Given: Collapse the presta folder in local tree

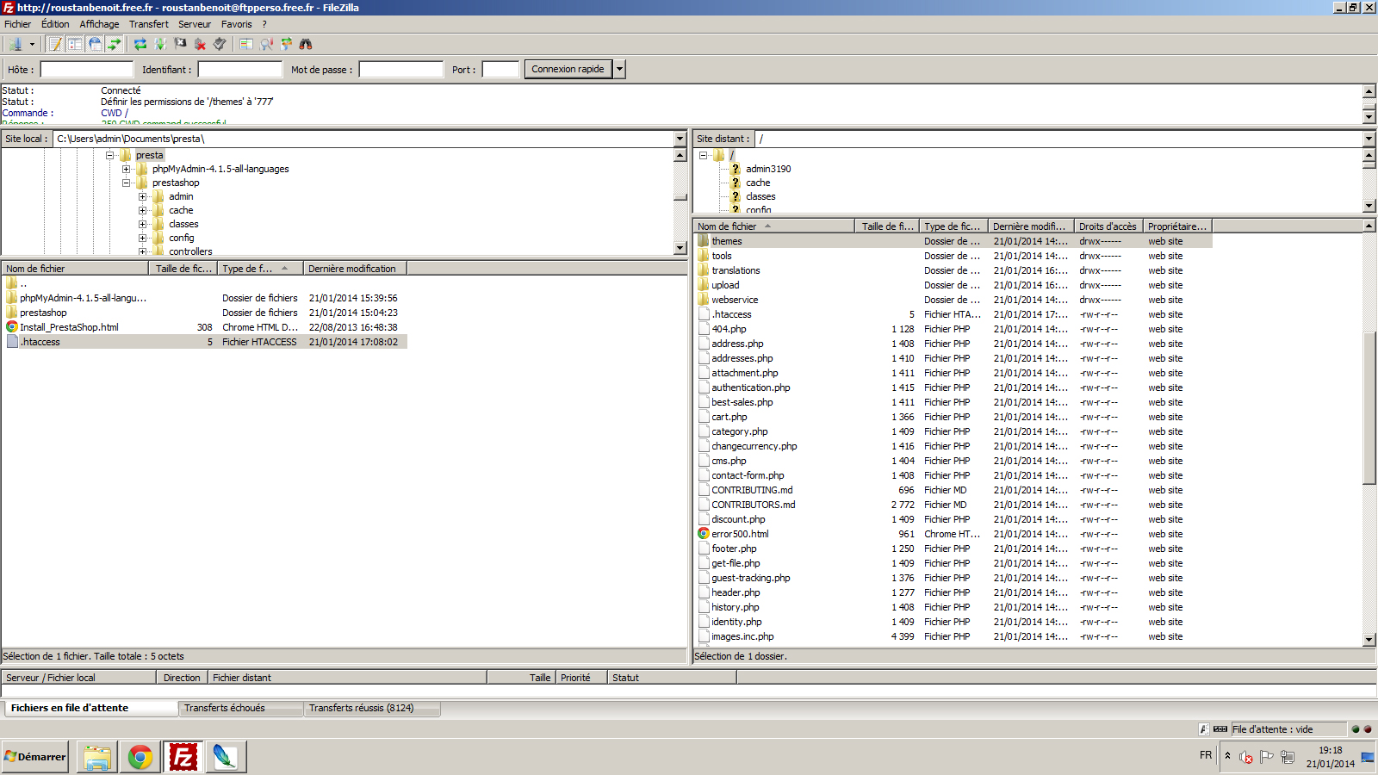Looking at the screenshot, I should 110,155.
